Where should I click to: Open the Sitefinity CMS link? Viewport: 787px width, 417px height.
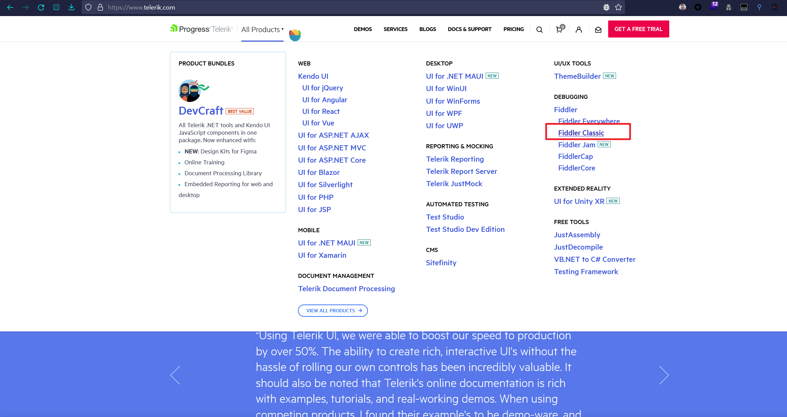[x=441, y=263]
